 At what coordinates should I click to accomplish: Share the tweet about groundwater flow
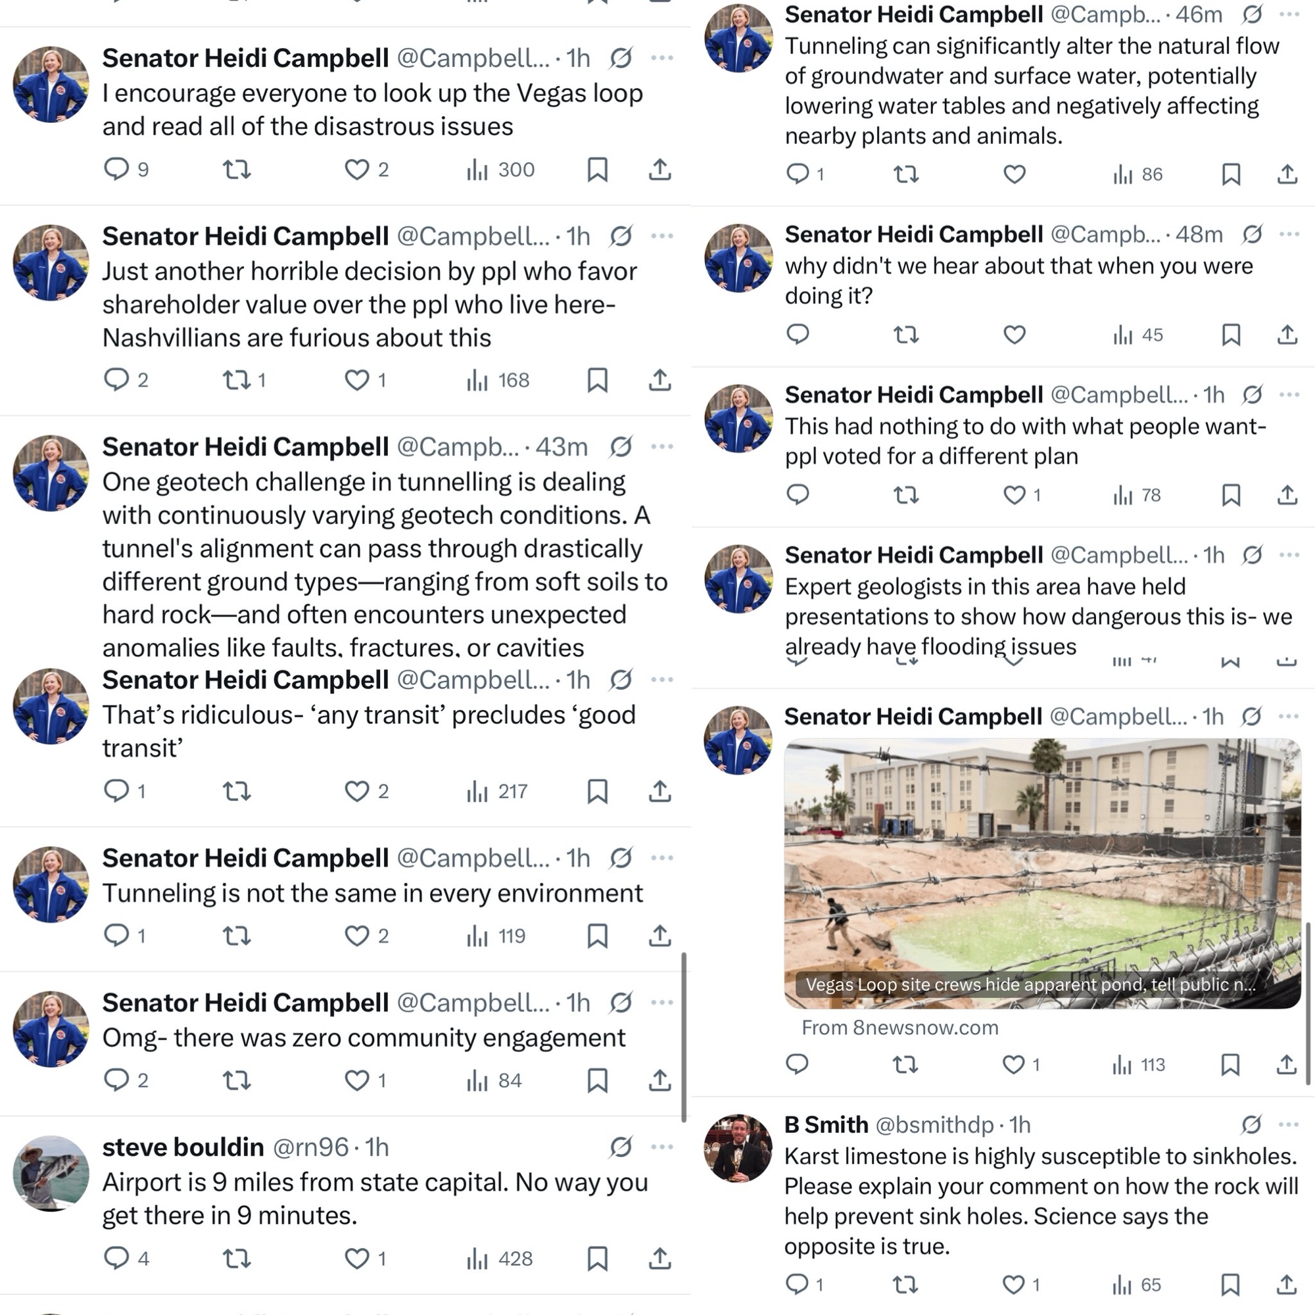pos(1287,174)
